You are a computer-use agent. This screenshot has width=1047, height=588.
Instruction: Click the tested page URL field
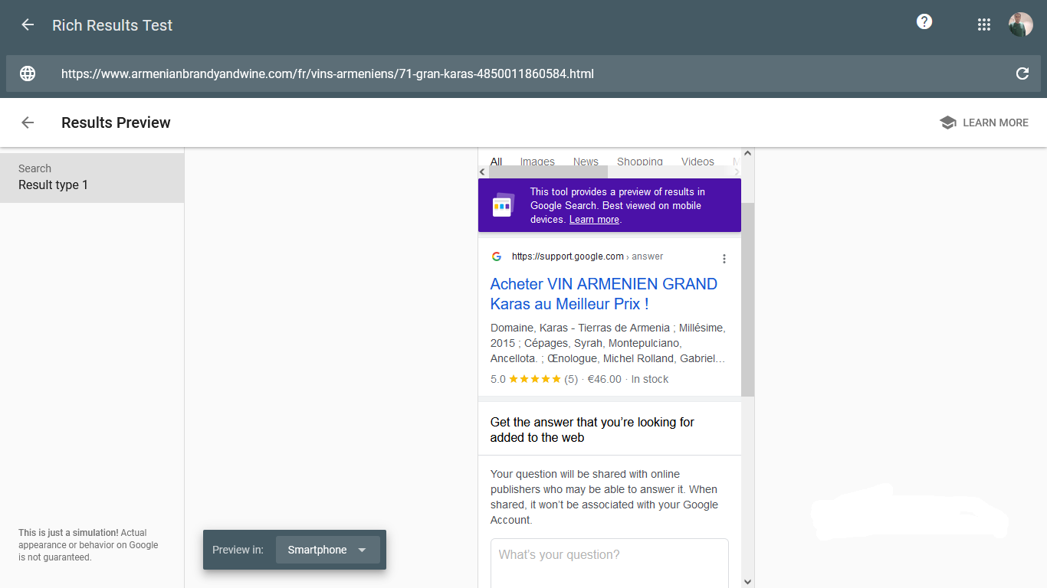[523, 73]
